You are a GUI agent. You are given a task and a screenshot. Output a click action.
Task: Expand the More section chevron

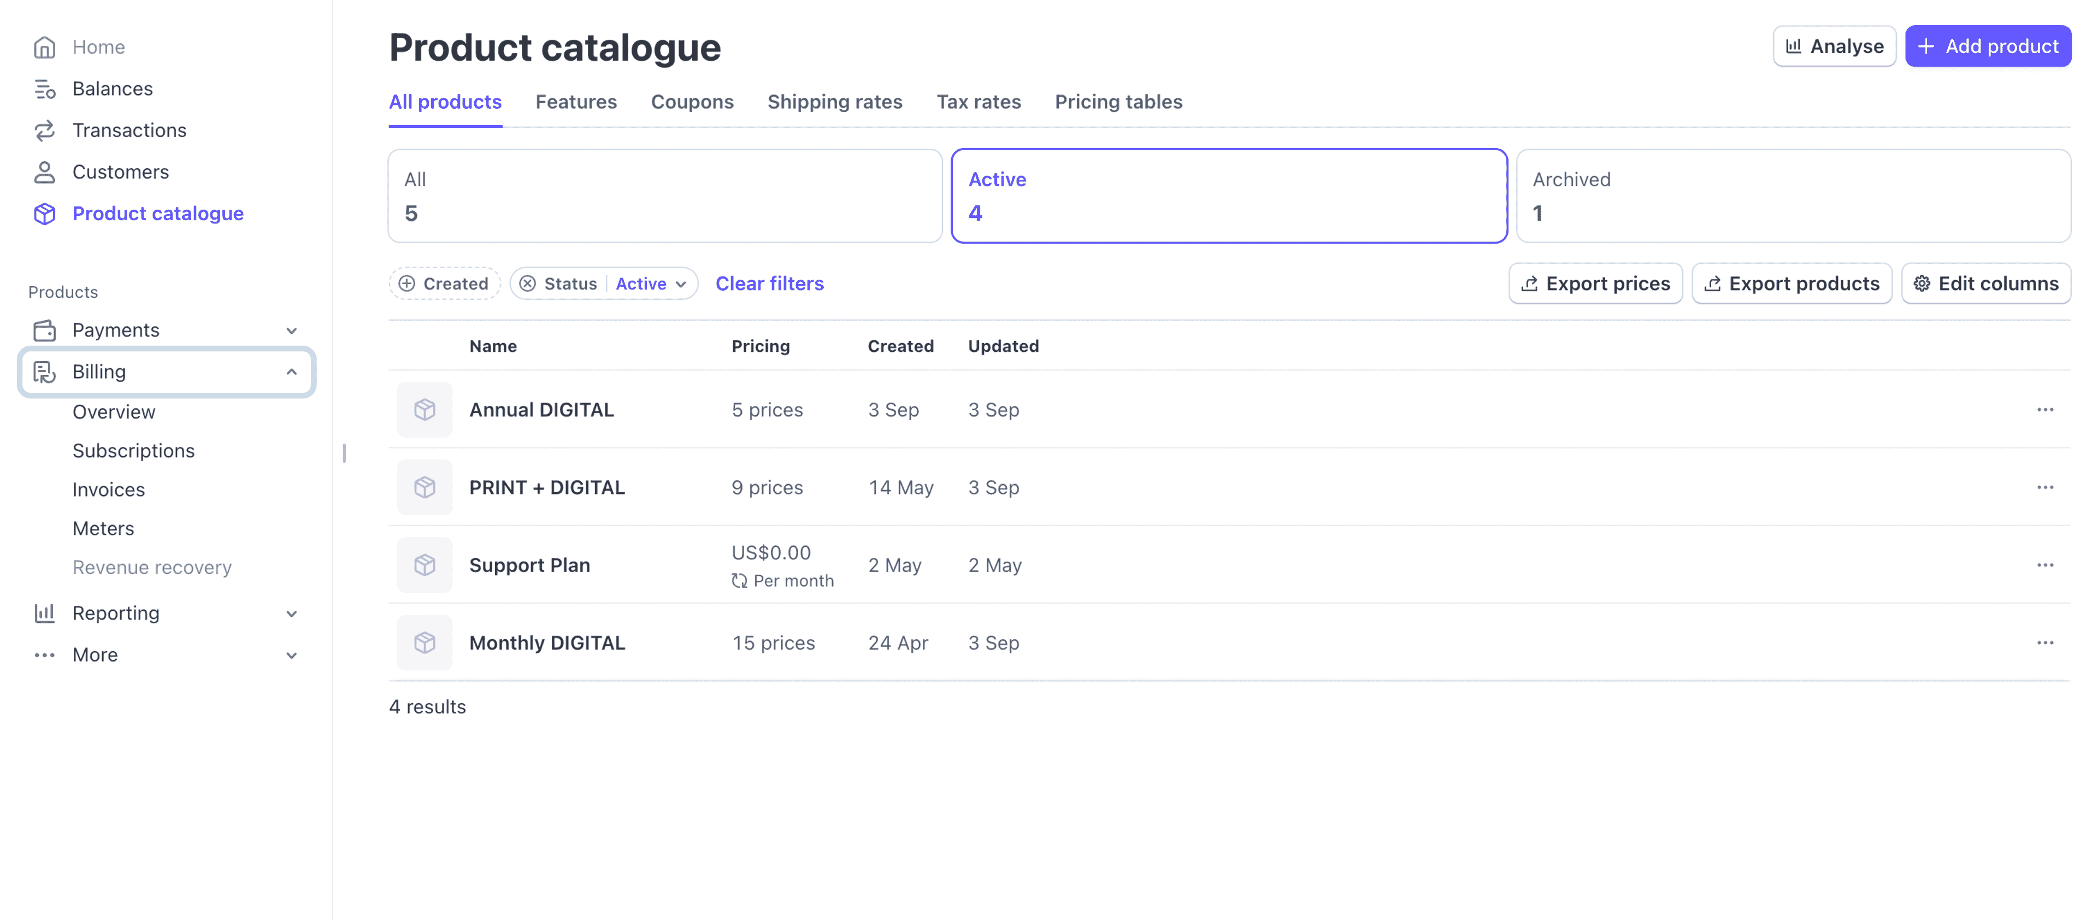point(292,656)
